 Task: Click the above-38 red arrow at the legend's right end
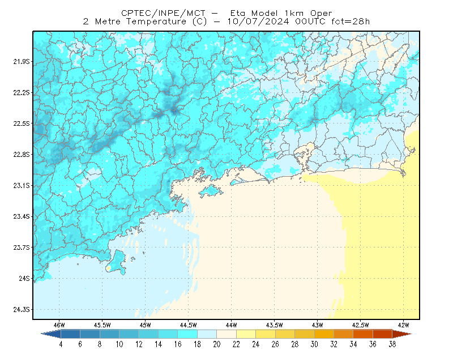[402, 334]
